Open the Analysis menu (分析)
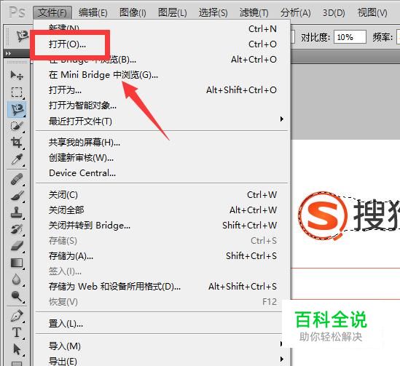The width and height of the screenshot is (400, 366). pyautogui.click(x=295, y=12)
